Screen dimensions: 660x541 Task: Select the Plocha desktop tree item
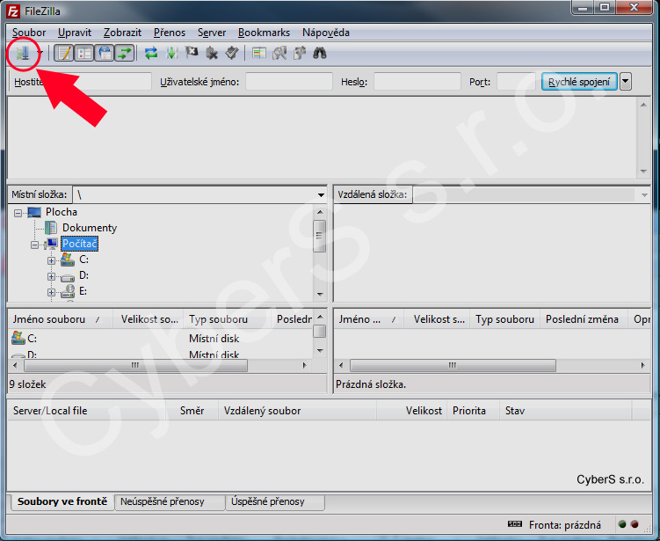pos(62,212)
